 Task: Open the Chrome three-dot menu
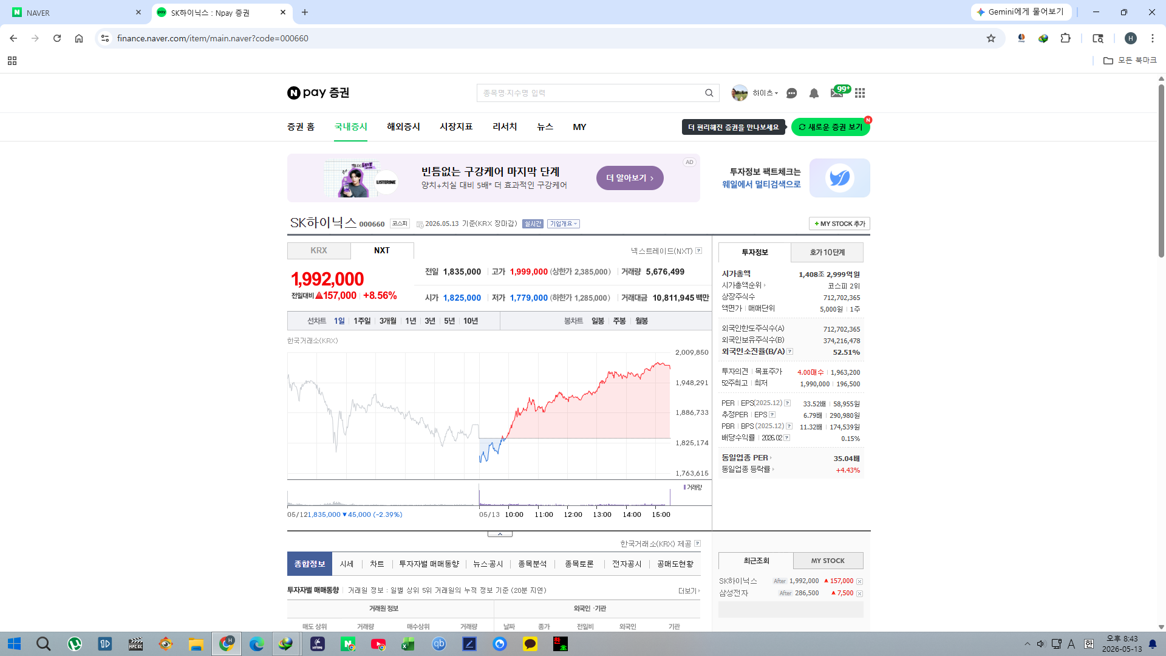click(x=1152, y=38)
